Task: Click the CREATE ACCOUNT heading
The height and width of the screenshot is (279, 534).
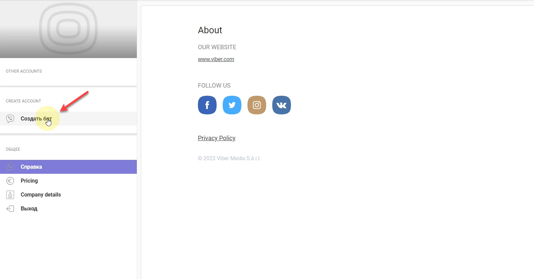Action: pos(23,101)
